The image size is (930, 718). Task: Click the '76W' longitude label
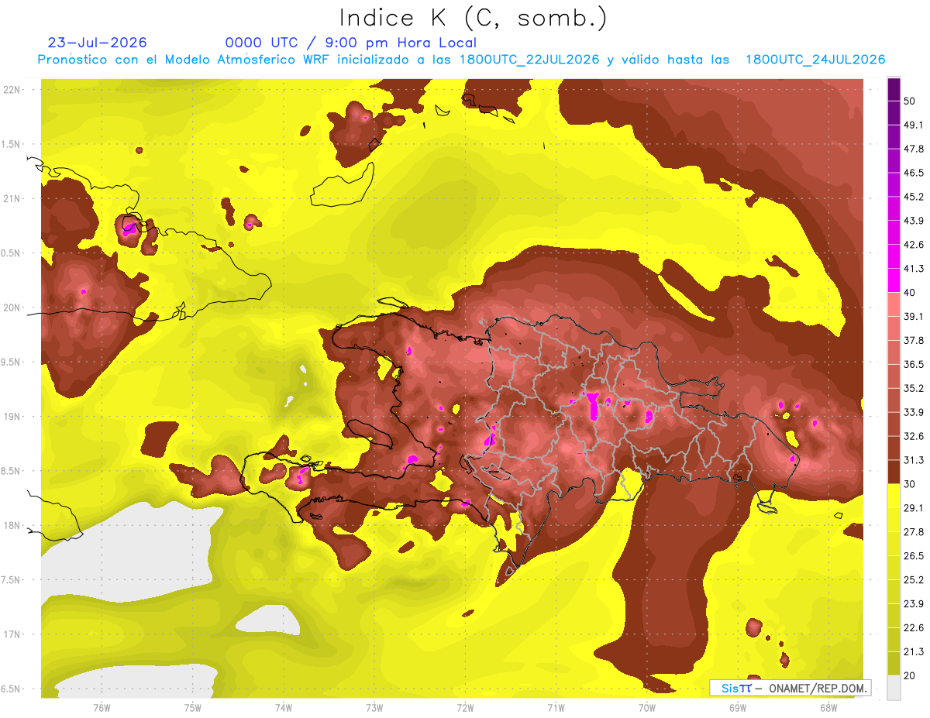tap(102, 708)
